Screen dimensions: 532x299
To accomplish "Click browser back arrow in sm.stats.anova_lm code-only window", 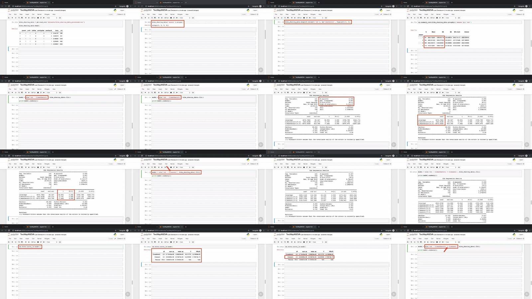I will [x=2, y=230].
